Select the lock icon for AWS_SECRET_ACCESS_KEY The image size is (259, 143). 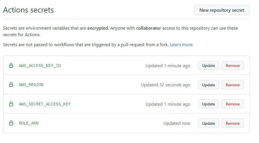point(11,104)
